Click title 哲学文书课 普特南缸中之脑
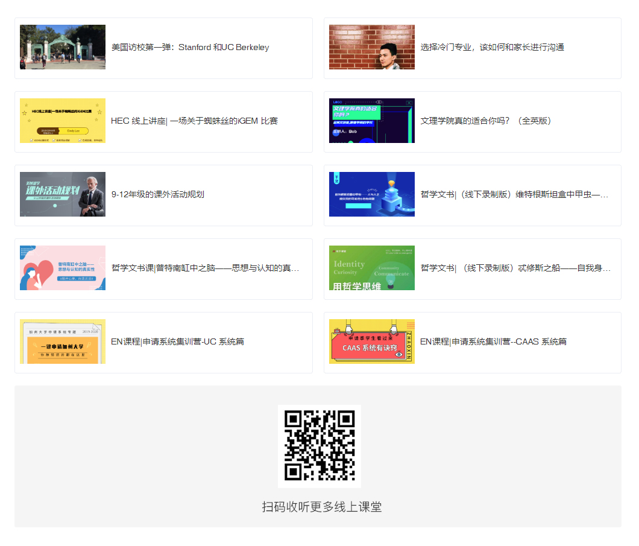This screenshot has height=546, width=639. coord(206,268)
